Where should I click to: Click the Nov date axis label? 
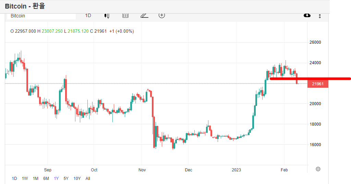pyautogui.click(x=142, y=170)
